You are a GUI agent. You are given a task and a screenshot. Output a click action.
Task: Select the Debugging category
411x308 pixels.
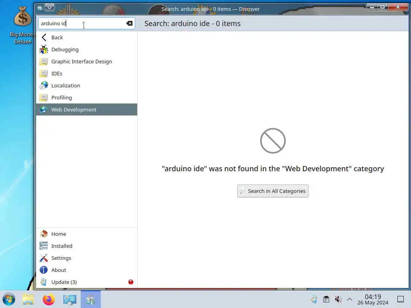87,49
